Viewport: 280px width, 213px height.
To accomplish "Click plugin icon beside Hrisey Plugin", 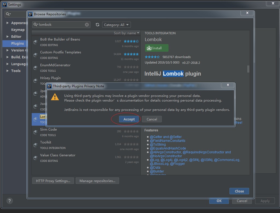I will click(36, 81).
